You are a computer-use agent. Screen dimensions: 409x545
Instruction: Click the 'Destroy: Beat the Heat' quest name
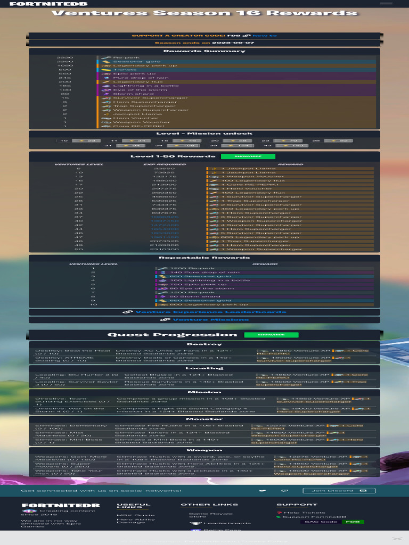72,352
